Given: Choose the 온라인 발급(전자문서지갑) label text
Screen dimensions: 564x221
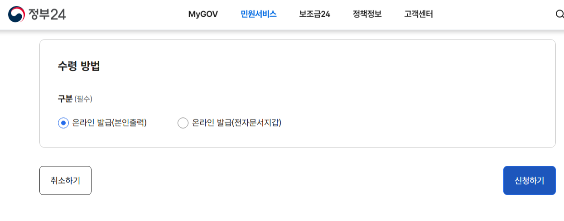Looking at the screenshot, I should pyautogui.click(x=236, y=123).
